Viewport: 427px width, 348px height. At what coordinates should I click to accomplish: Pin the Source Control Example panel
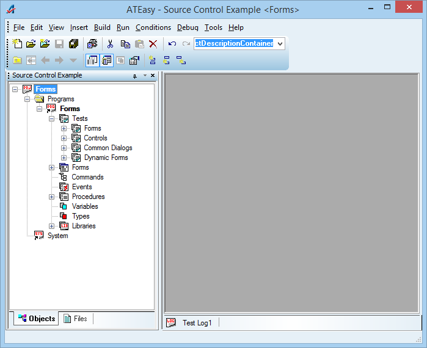point(135,76)
